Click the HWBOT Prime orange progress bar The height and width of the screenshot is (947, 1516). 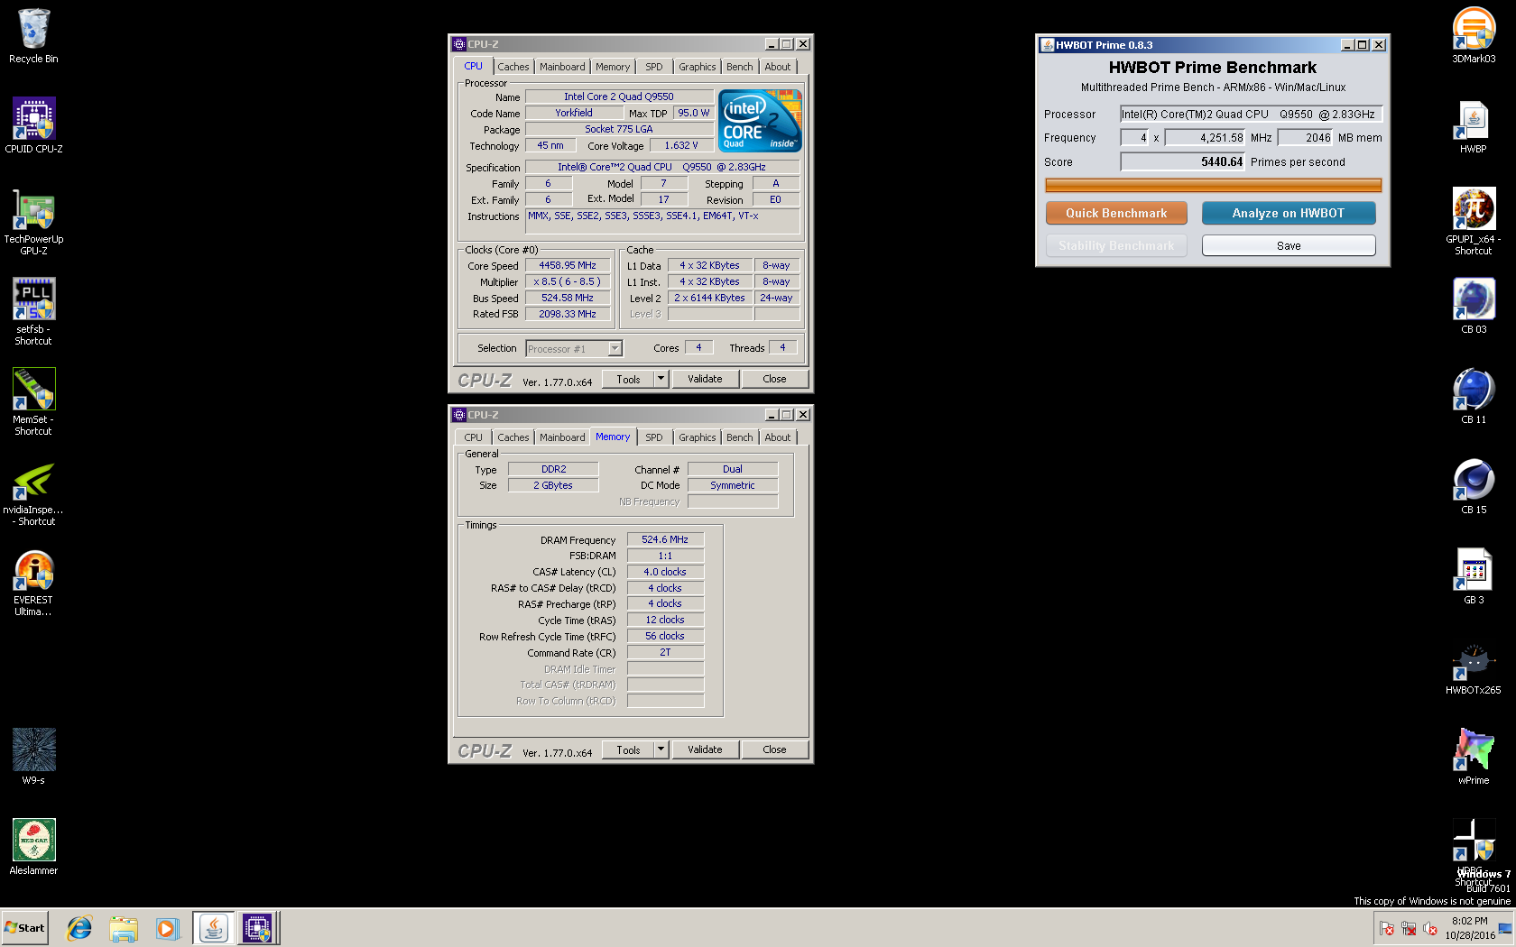pos(1213,186)
